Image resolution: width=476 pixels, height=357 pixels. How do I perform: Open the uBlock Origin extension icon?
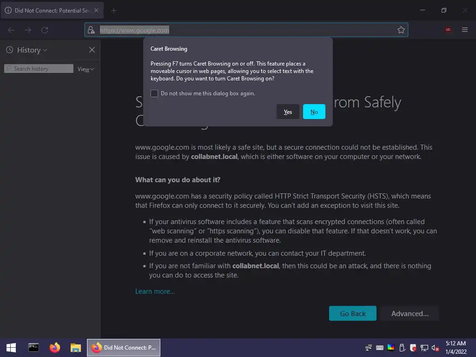[x=448, y=30]
